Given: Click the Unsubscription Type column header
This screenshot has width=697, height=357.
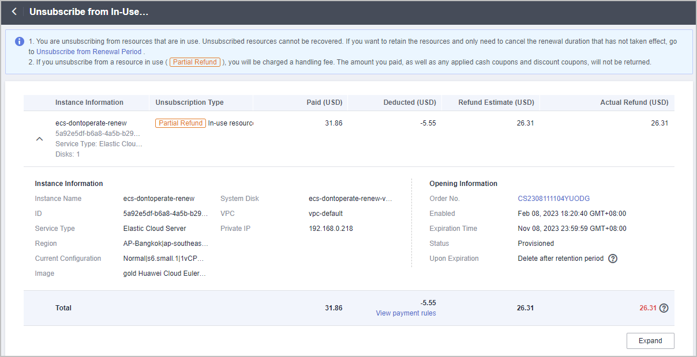Looking at the screenshot, I should (189, 102).
